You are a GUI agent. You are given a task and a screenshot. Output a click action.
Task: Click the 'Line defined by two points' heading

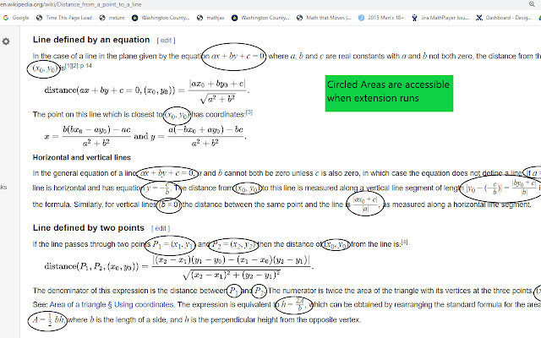click(x=88, y=228)
